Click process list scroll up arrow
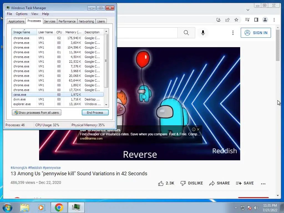Image resolution: width=284 pixels, height=213 pixels. pos(106,31)
